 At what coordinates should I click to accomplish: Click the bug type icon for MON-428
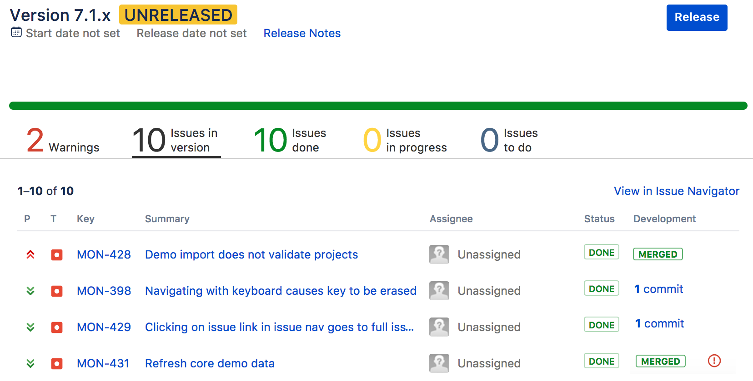[57, 255]
